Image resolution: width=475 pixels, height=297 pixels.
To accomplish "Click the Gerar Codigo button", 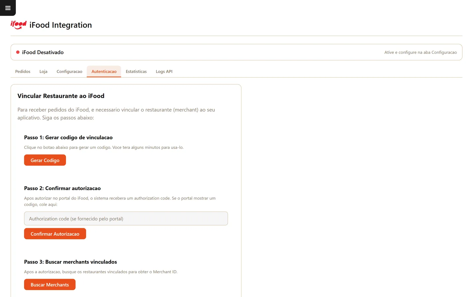I will 45,160.
